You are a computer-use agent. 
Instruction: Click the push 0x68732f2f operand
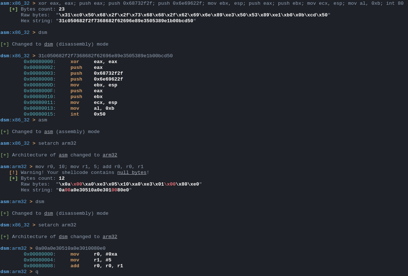coord(108,73)
